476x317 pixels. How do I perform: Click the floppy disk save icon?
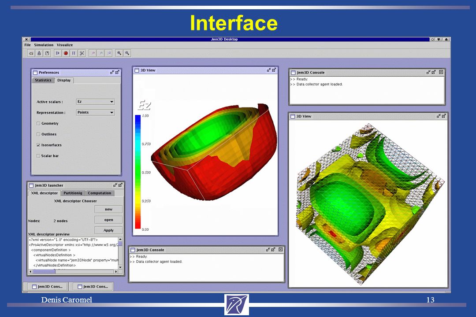47,53
